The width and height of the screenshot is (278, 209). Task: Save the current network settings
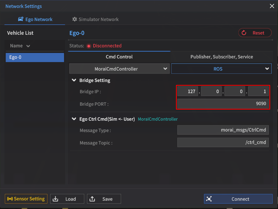coord(104,199)
